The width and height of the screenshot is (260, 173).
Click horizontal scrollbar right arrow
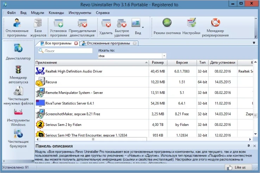[250, 139]
